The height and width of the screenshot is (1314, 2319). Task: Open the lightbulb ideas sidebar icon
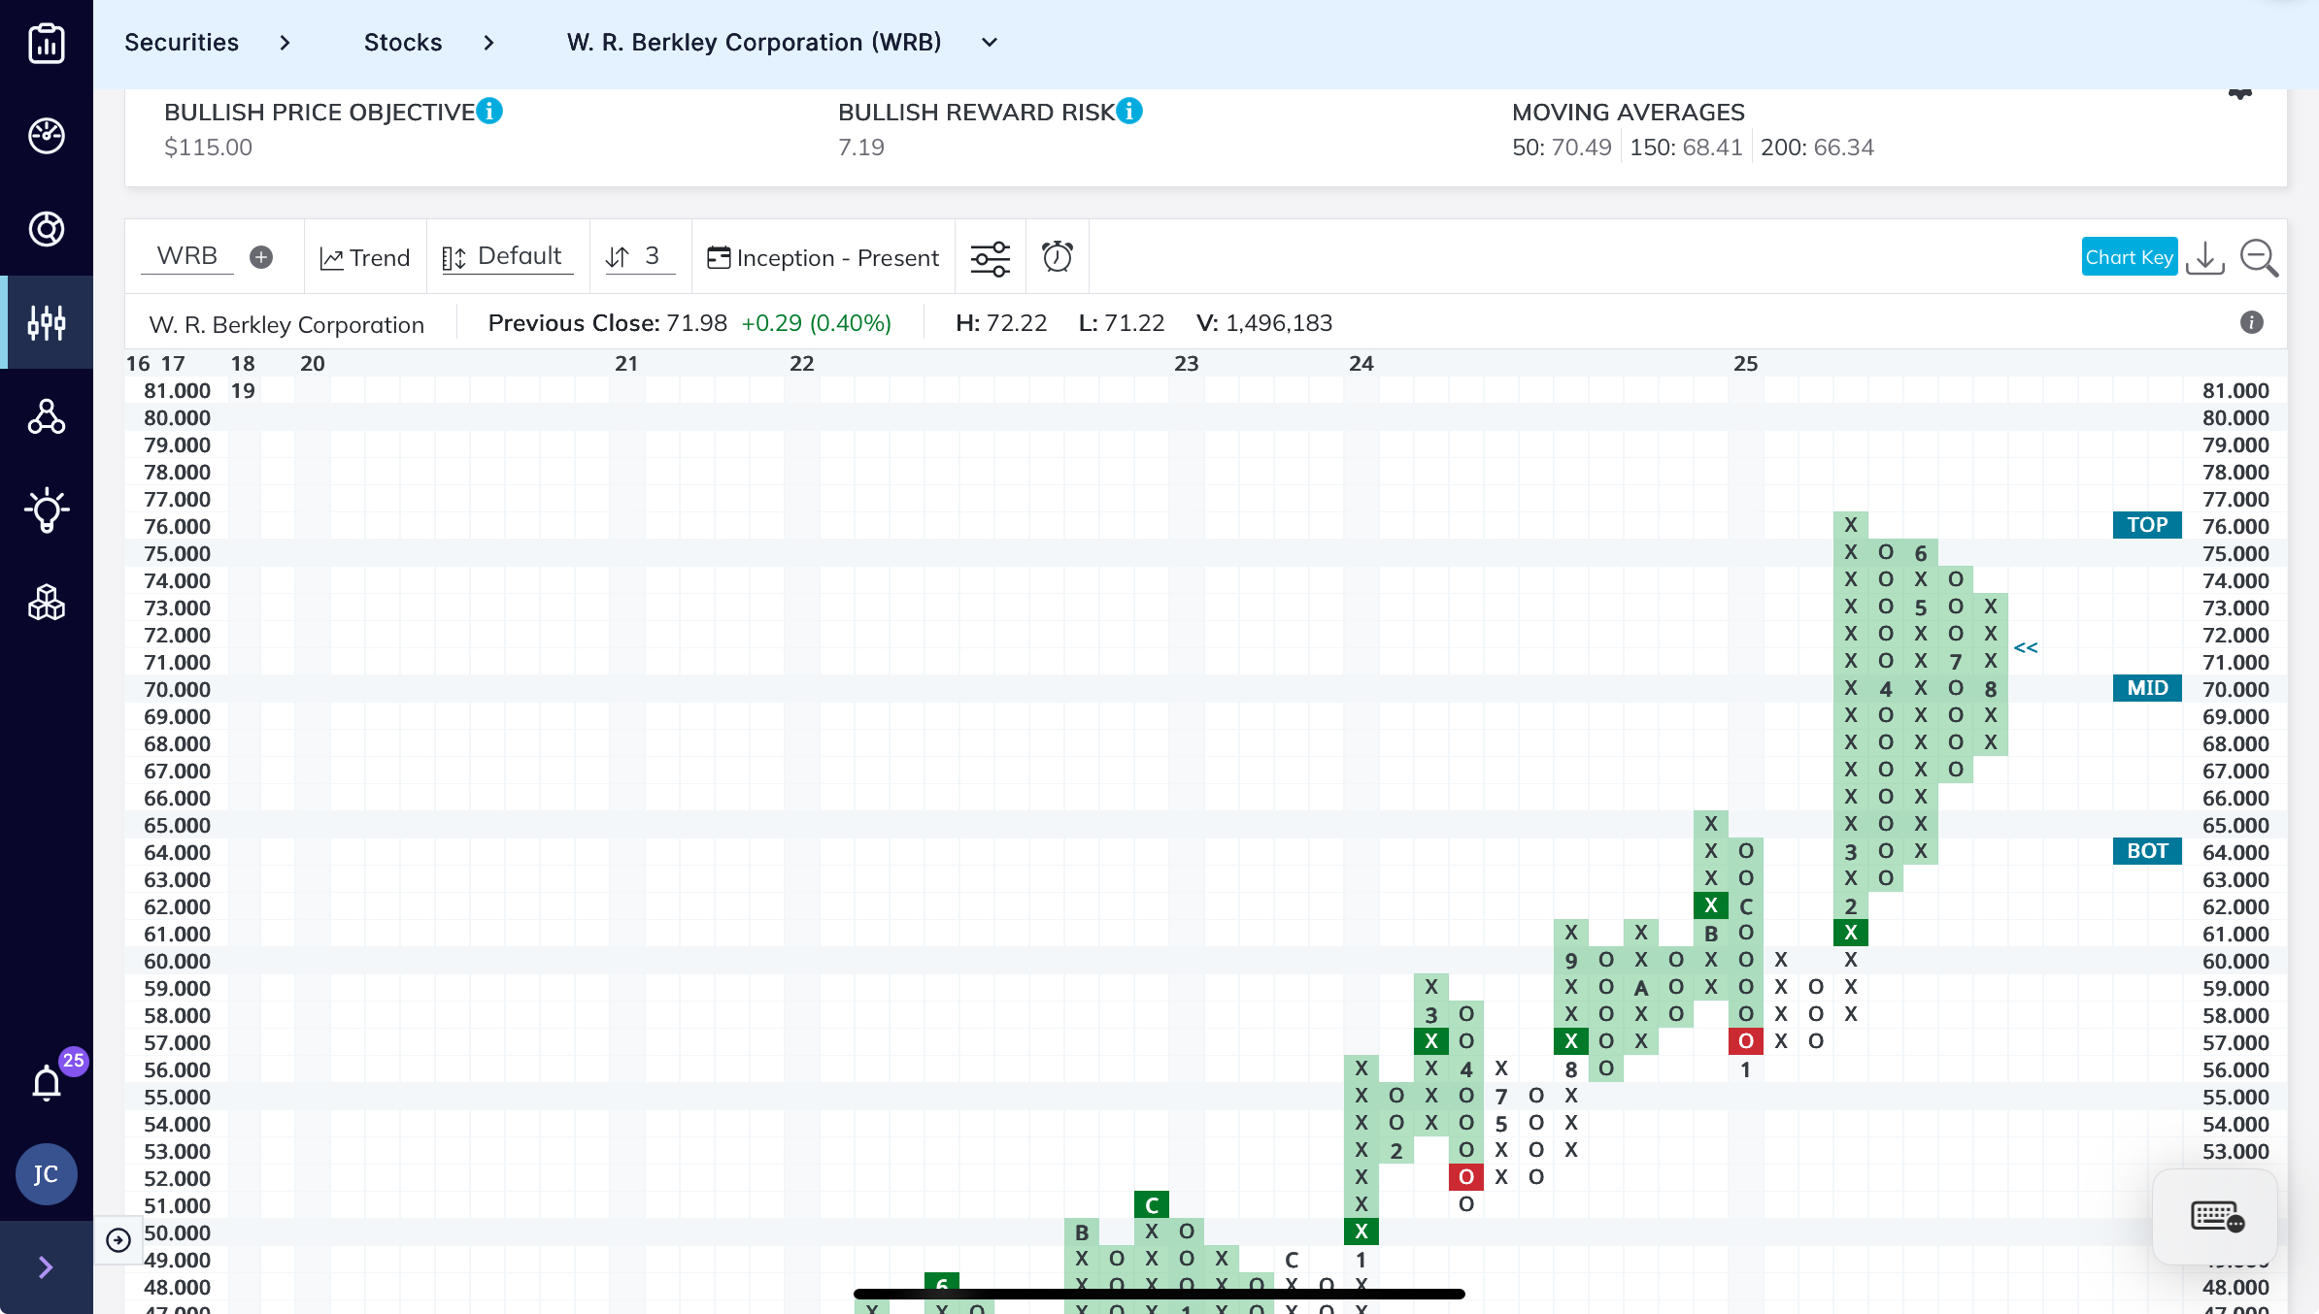(47, 509)
